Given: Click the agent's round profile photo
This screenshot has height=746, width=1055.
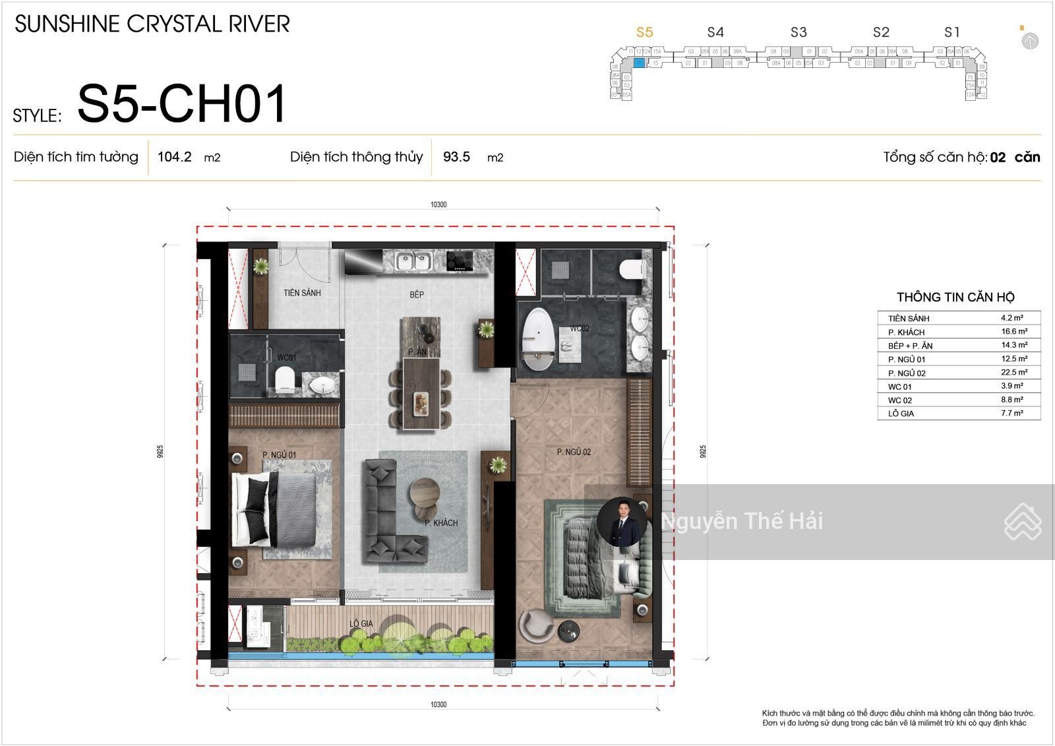Looking at the screenshot, I should click(622, 522).
